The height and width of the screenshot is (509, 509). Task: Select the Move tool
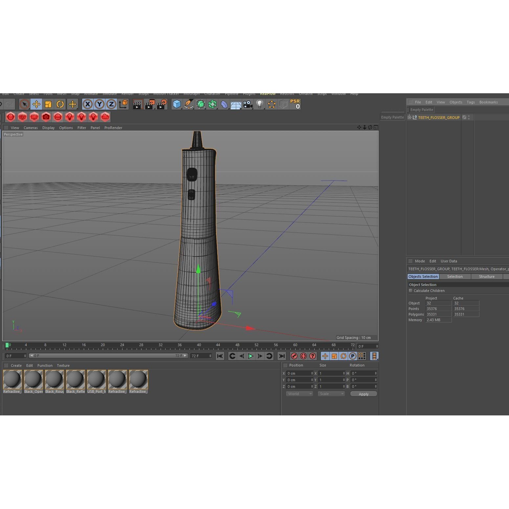click(x=36, y=104)
